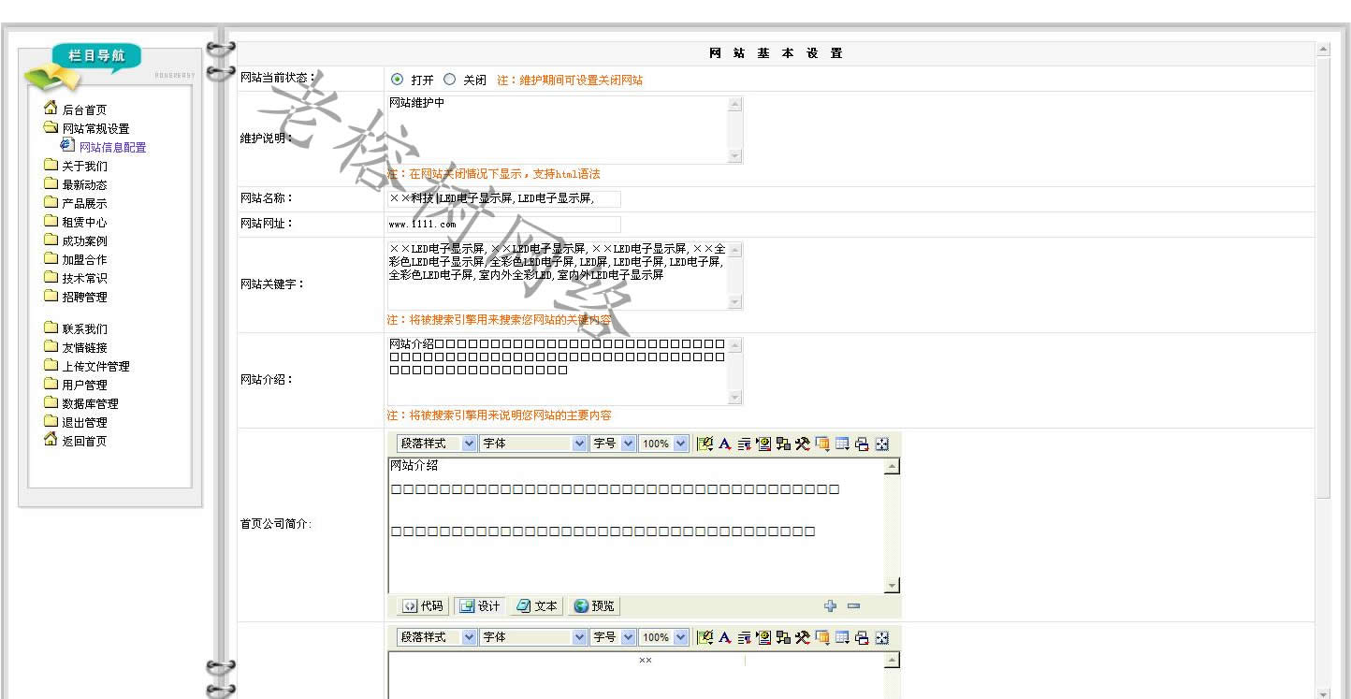1351x699 pixels.
Task: Open the edit menu icon in the lower editor toolbar
Action: click(705, 637)
